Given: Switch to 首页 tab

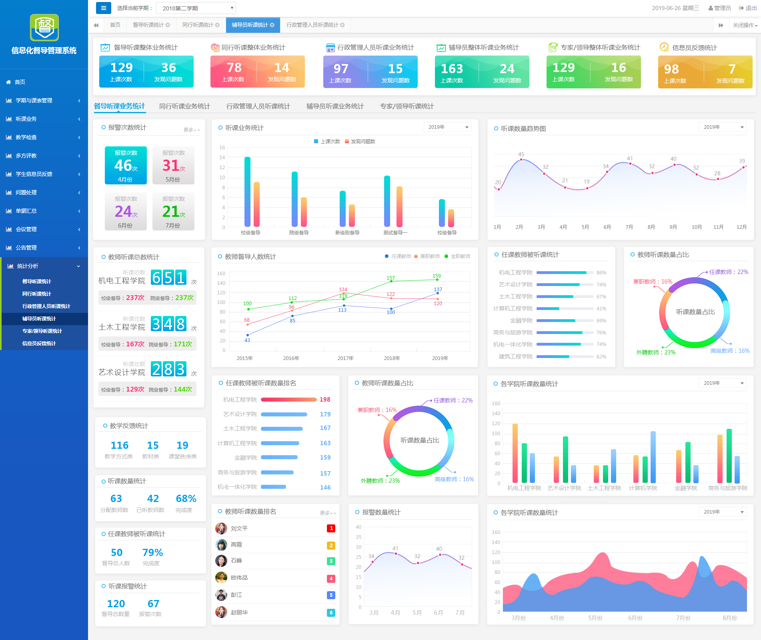Looking at the screenshot, I should (x=115, y=25).
